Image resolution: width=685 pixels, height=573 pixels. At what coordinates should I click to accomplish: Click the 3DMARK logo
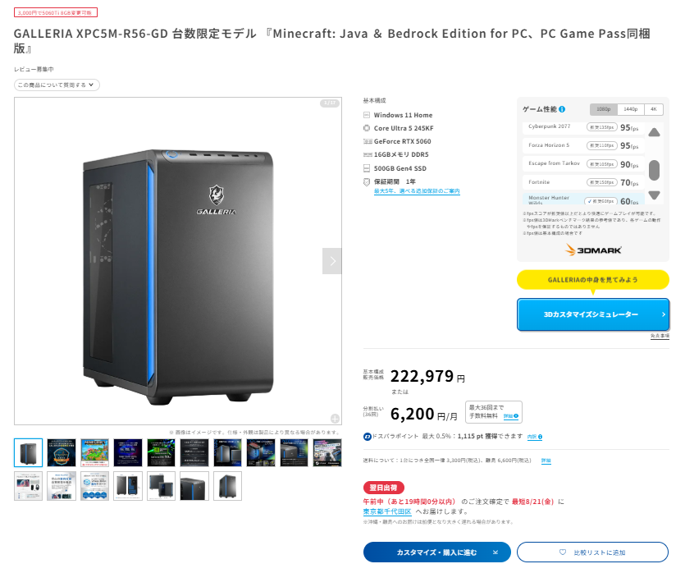(x=593, y=250)
